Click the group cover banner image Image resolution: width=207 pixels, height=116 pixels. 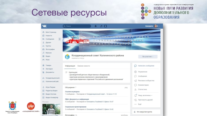(112, 41)
